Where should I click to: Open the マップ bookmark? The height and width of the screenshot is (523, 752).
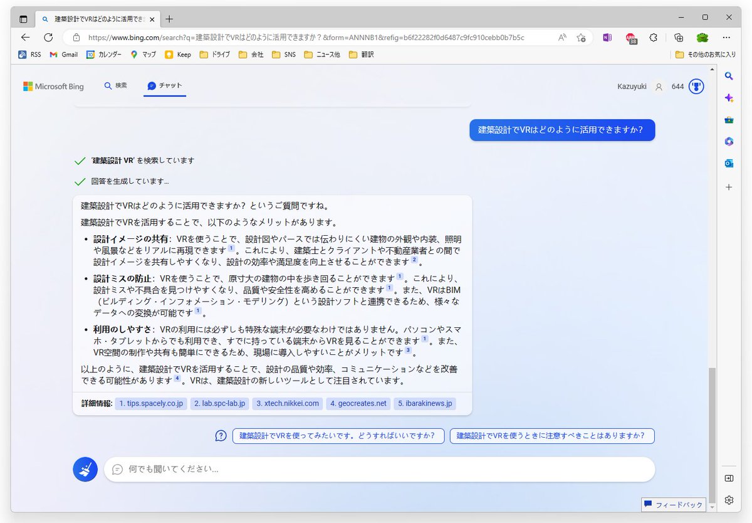(143, 55)
